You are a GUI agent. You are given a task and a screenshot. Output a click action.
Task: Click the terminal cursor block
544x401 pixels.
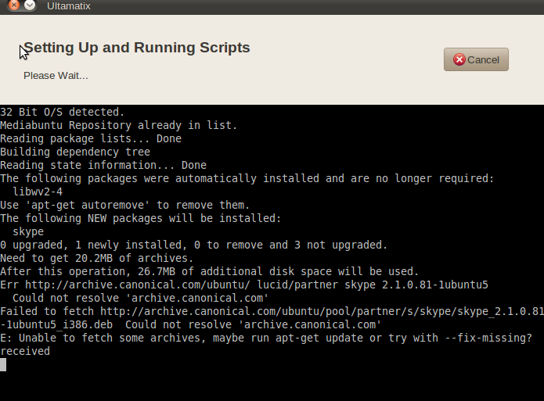click(3, 364)
